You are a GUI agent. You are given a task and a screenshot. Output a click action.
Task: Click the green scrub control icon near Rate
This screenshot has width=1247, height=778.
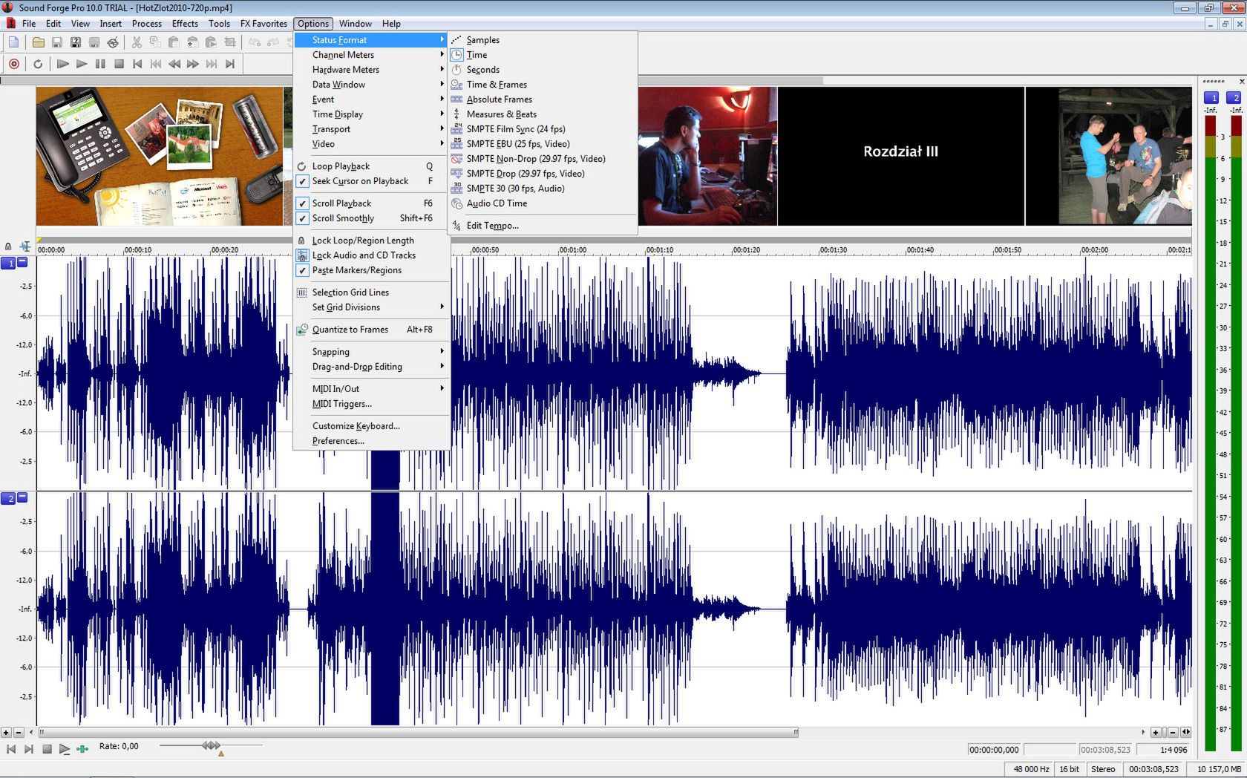tap(82, 749)
